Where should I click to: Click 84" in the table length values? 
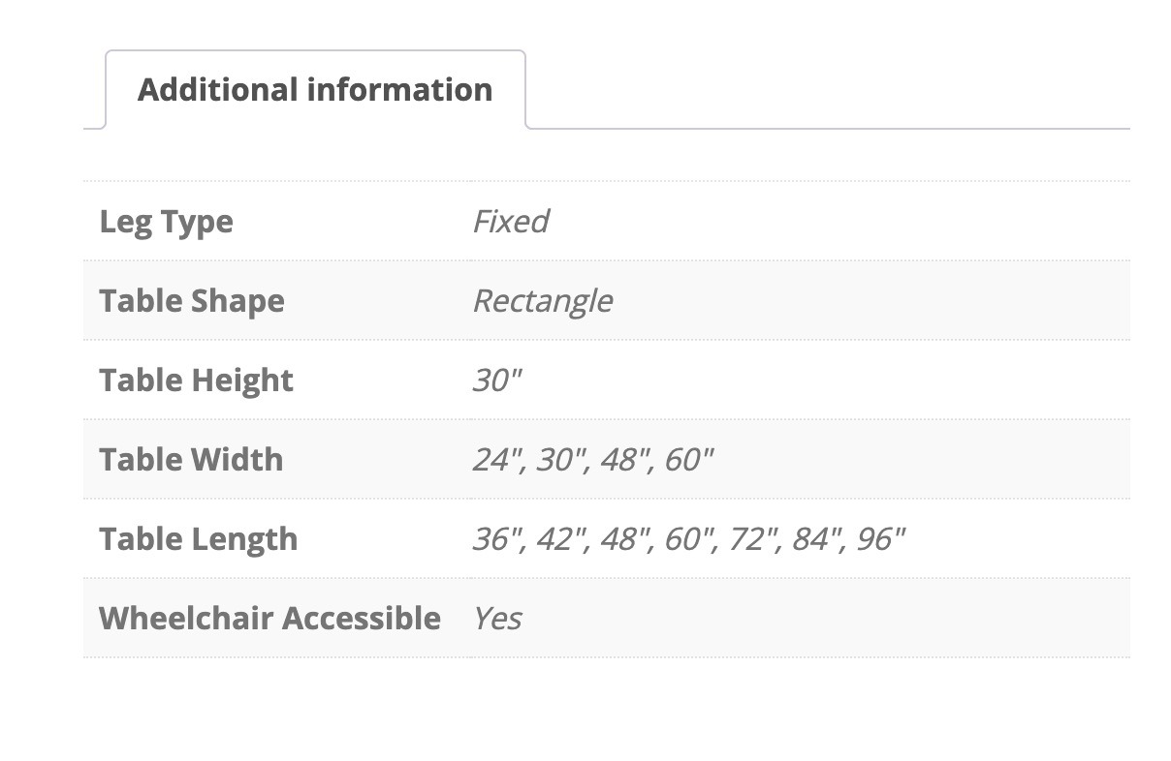pyautogui.click(x=816, y=538)
